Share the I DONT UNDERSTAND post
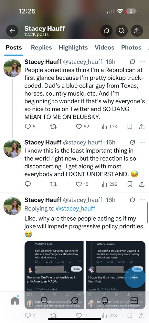Image resolution: width=149 pixels, height=323 pixels. pos(142,184)
